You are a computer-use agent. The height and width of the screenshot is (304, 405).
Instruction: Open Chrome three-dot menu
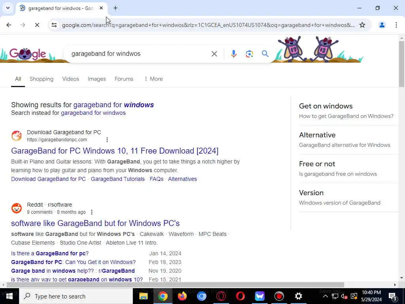click(396, 25)
